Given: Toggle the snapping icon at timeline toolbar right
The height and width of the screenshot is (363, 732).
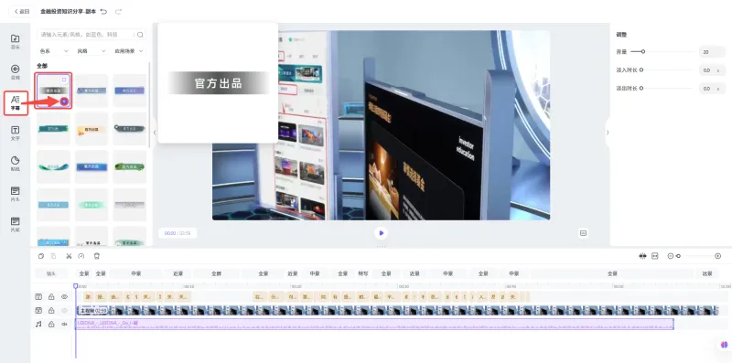Looking at the screenshot, I should point(643,256).
